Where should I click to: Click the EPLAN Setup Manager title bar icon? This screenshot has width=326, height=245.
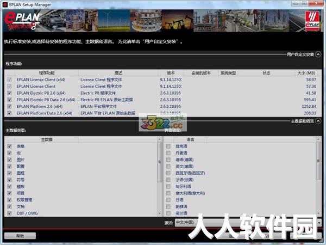5,4
